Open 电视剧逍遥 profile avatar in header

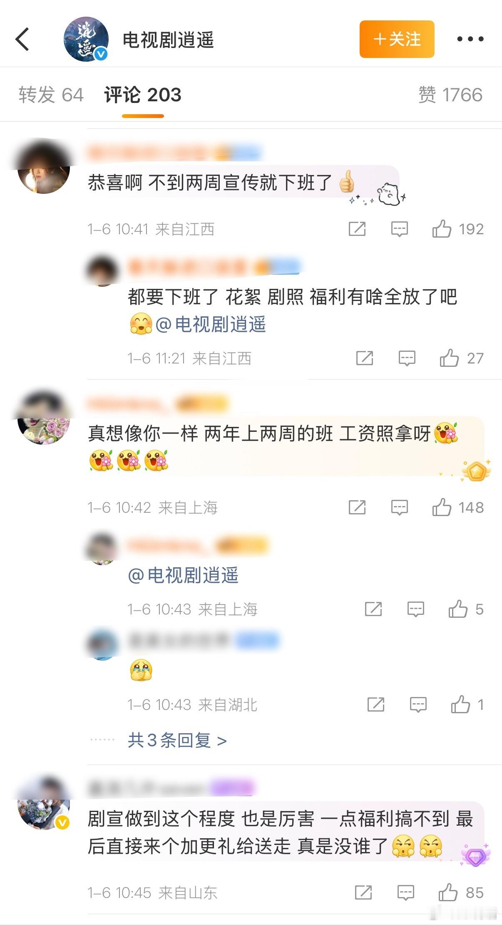click(86, 39)
